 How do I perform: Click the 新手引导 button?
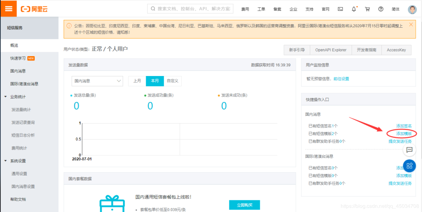click(x=297, y=50)
